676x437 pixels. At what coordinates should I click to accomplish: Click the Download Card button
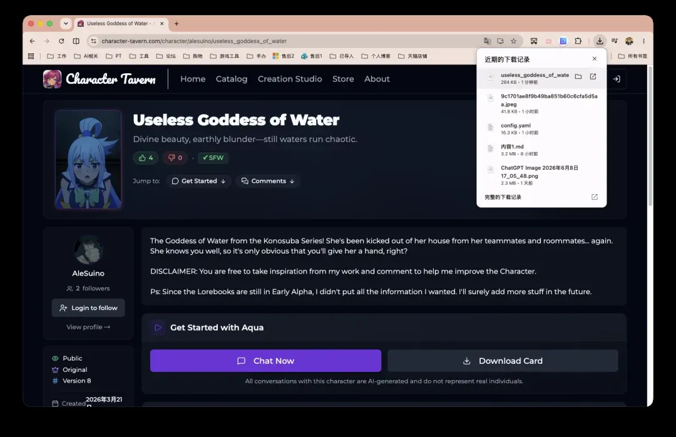(503, 361)
